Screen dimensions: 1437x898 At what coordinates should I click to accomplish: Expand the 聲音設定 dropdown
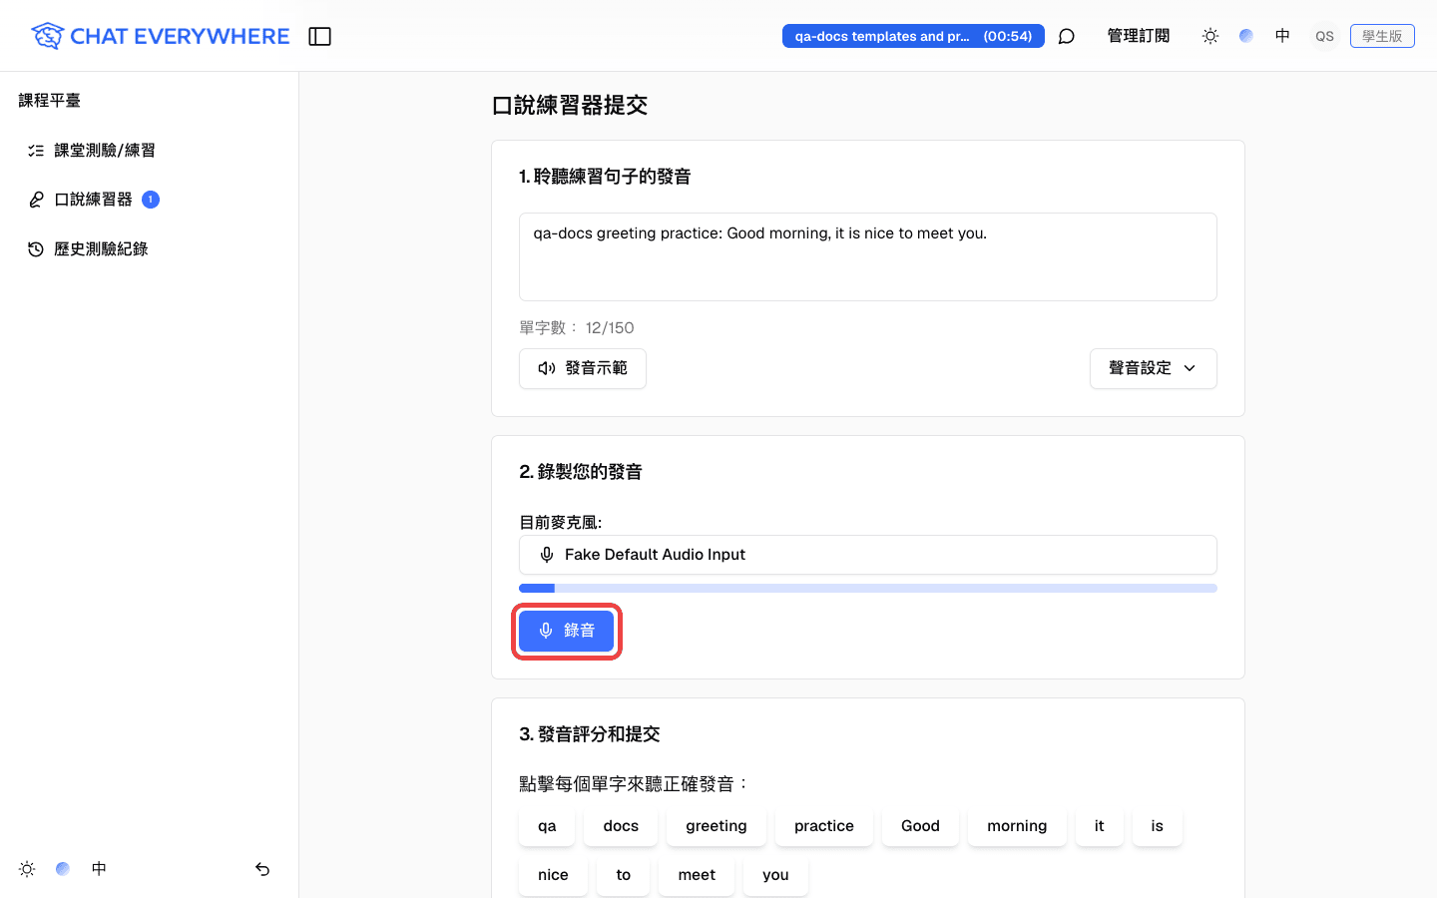coord(1154,368)
